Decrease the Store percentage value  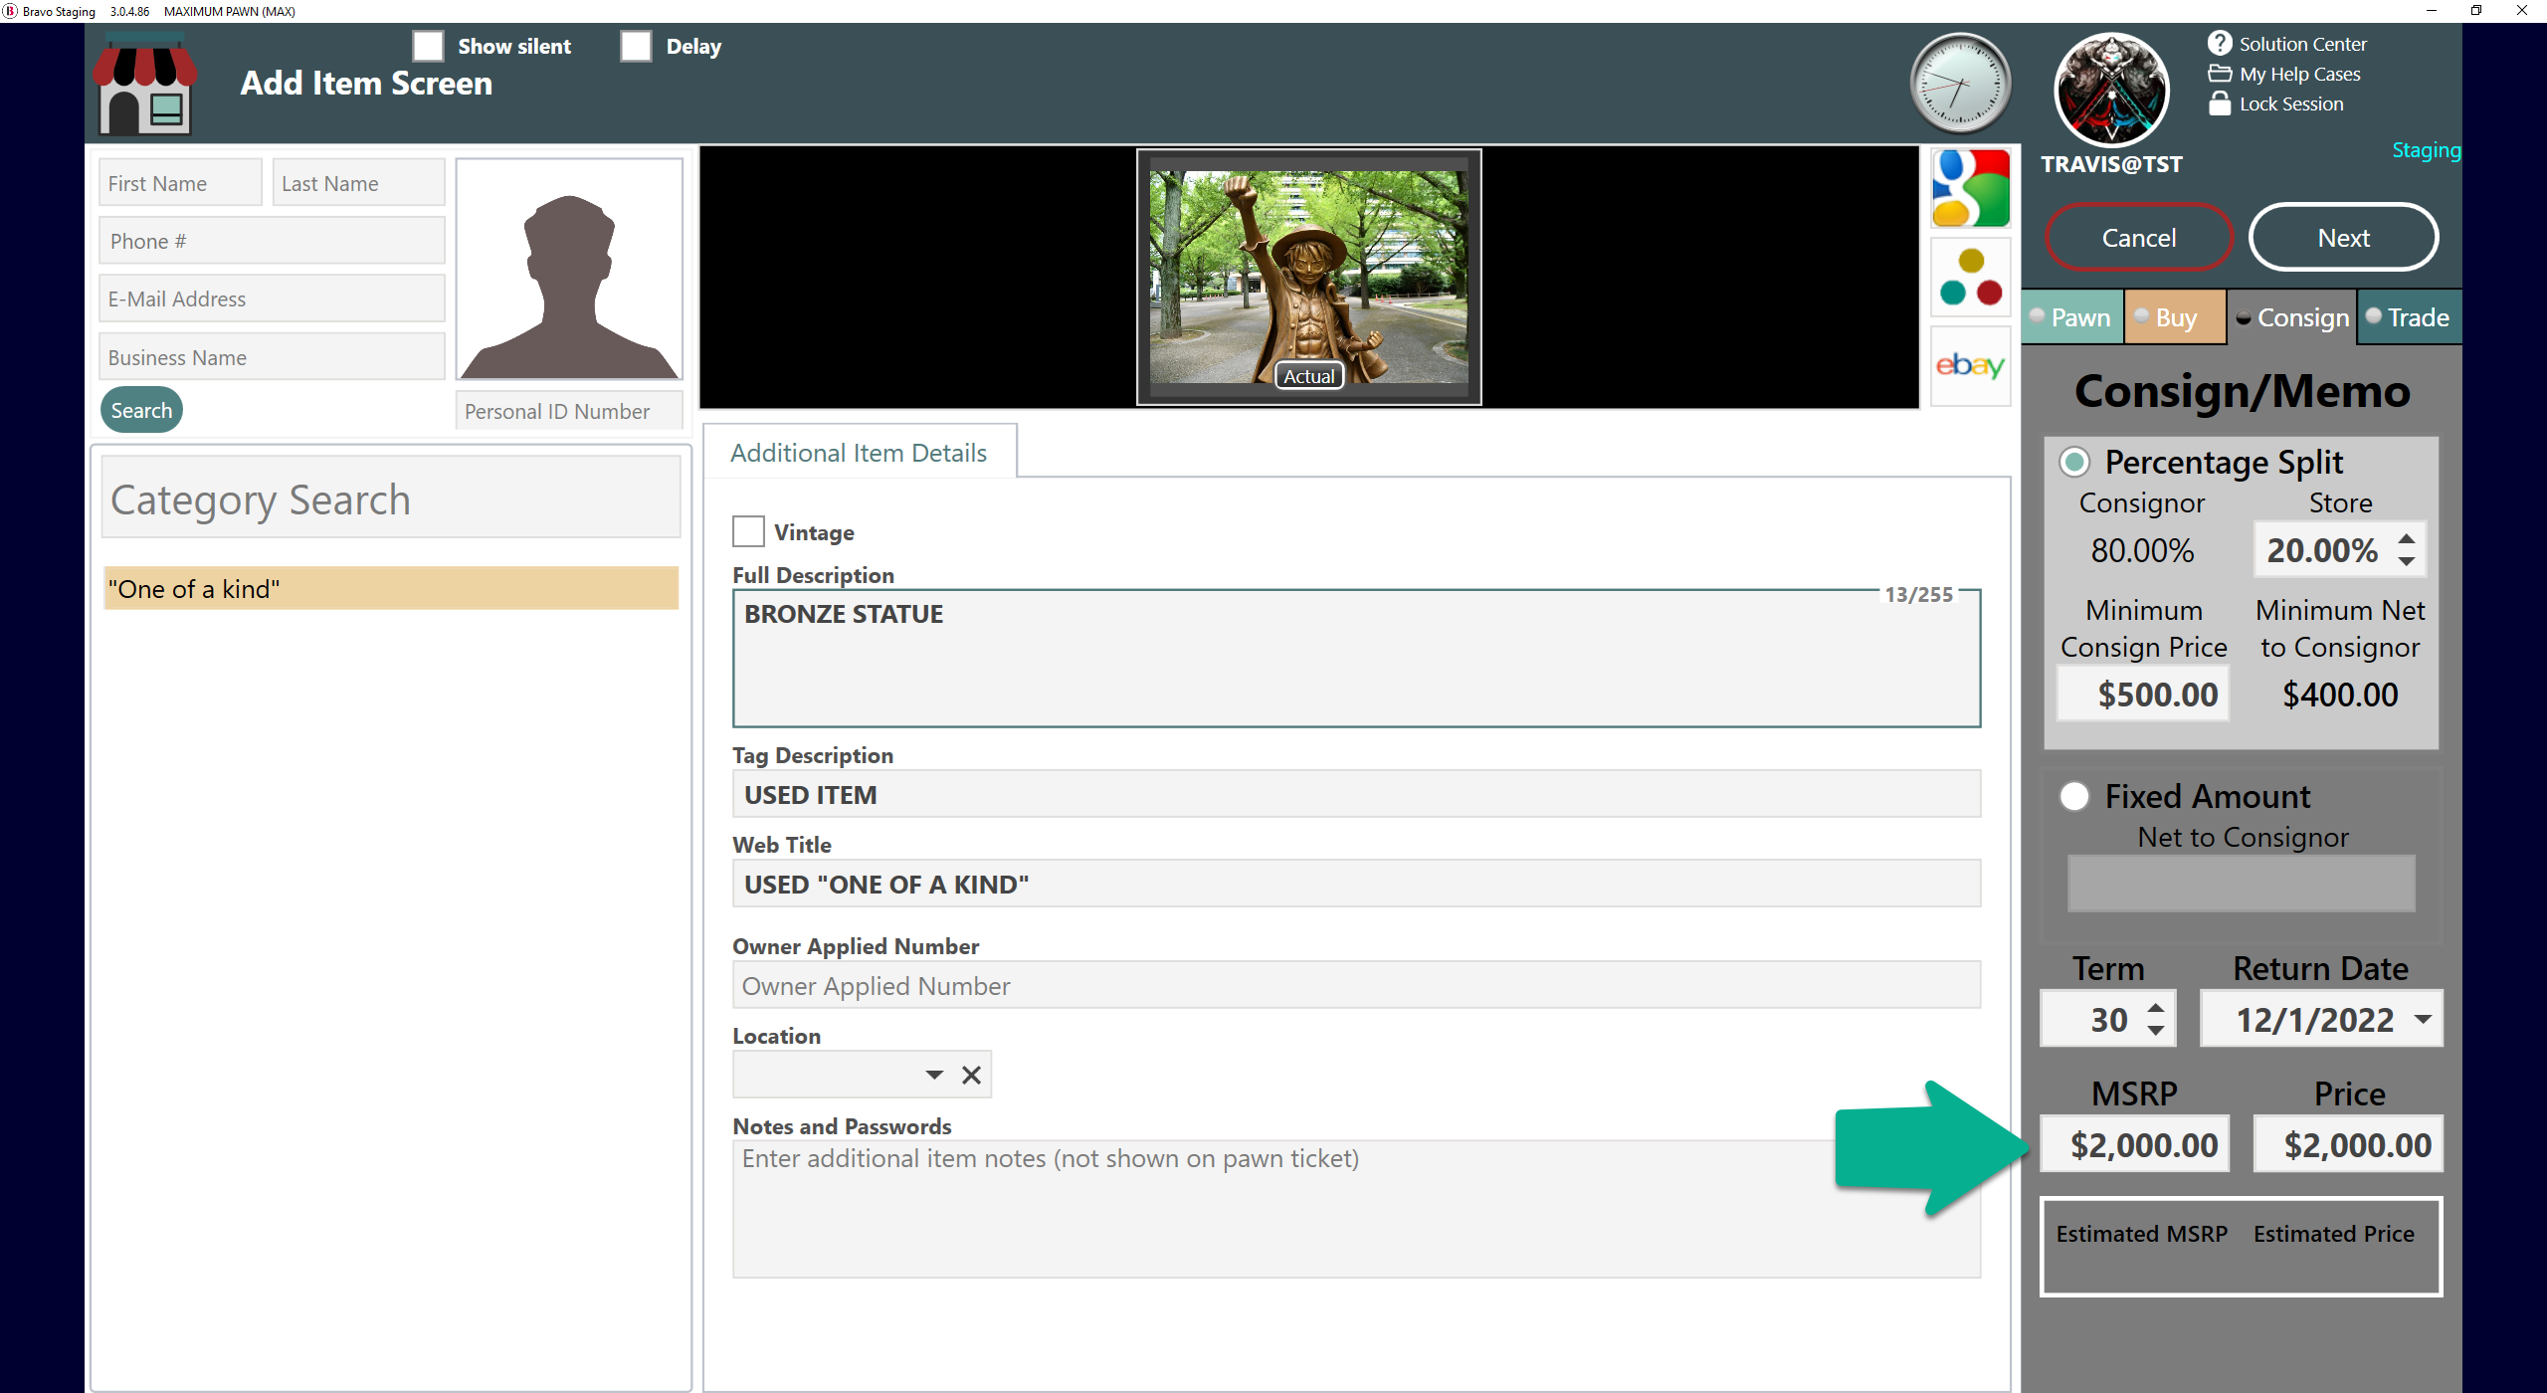point(2406,562)
